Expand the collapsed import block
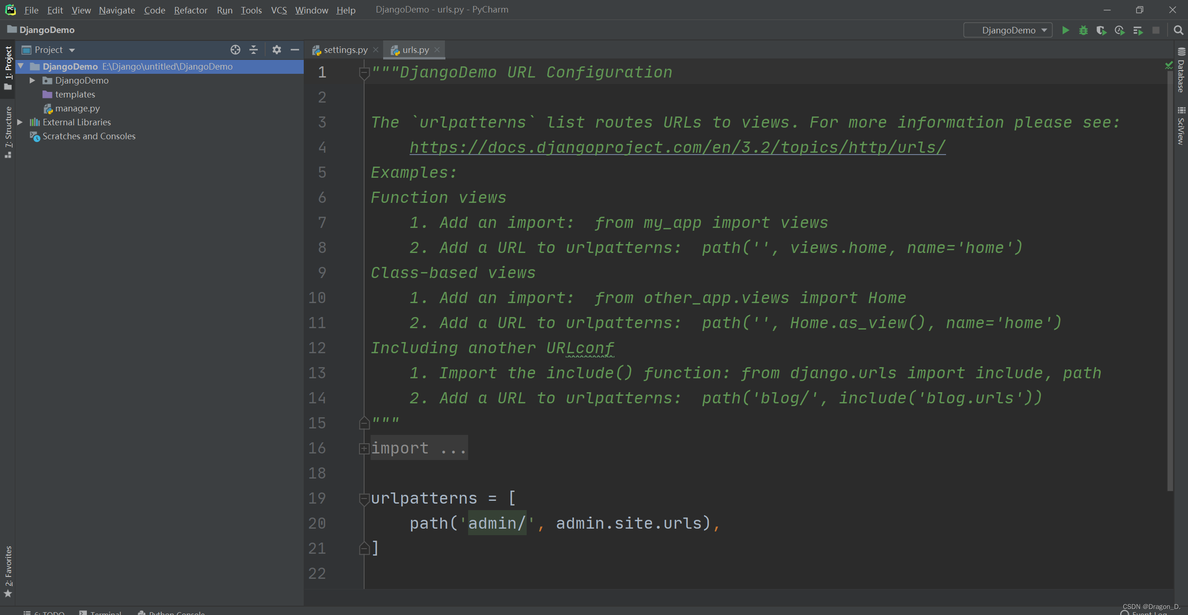Image resolution: width=1188 pixels, height=615 pixels. (x=364, y=448)
